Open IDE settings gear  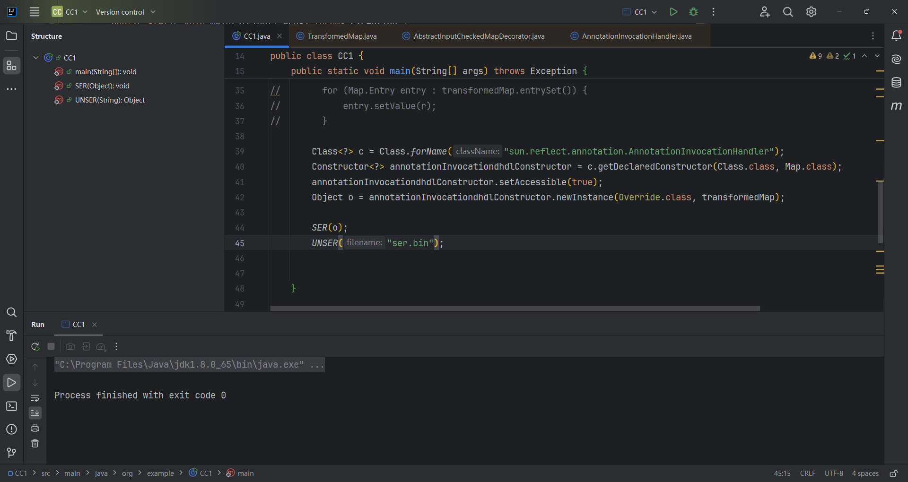[811, 12]
